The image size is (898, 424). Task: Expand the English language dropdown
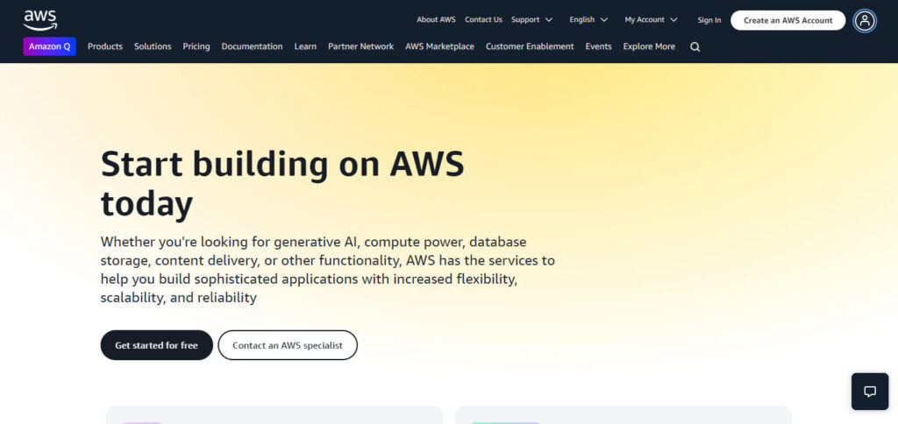(588, 19)
